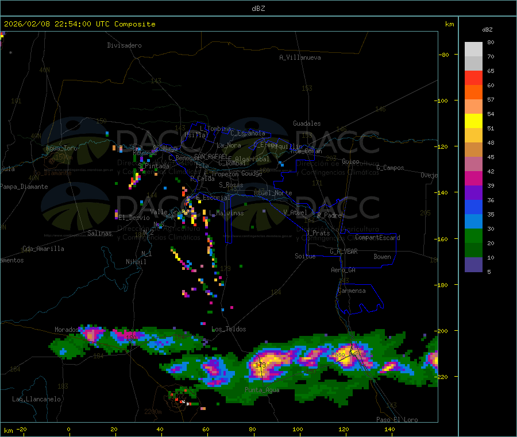
Task: Click the 0 km horizontal axis tick label
Action: point(68,429)
